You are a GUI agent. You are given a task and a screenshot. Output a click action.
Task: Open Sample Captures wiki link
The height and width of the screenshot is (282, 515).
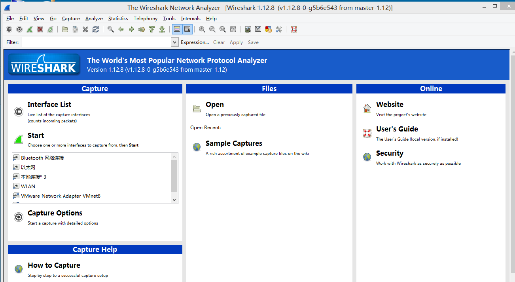tap(234, 143)
